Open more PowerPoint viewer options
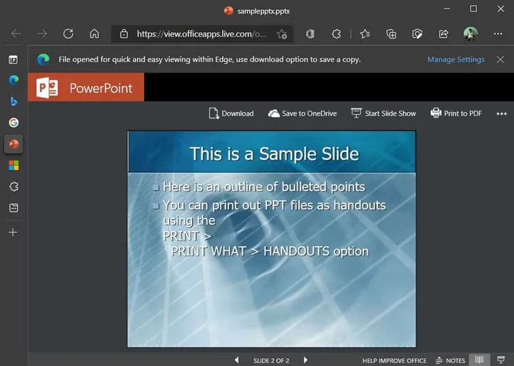The width and height of the screenshot is (514, 366). (x=502, y=113)
